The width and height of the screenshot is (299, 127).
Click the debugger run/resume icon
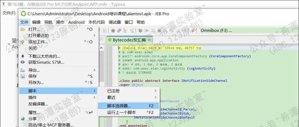coord(146,30)
